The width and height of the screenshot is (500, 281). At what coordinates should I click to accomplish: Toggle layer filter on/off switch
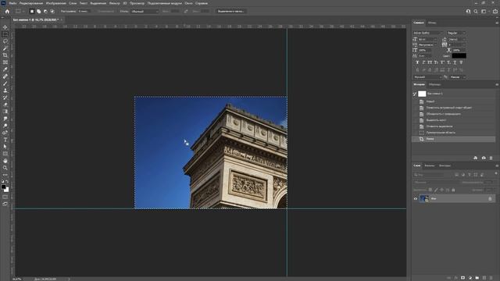point(496,173)
